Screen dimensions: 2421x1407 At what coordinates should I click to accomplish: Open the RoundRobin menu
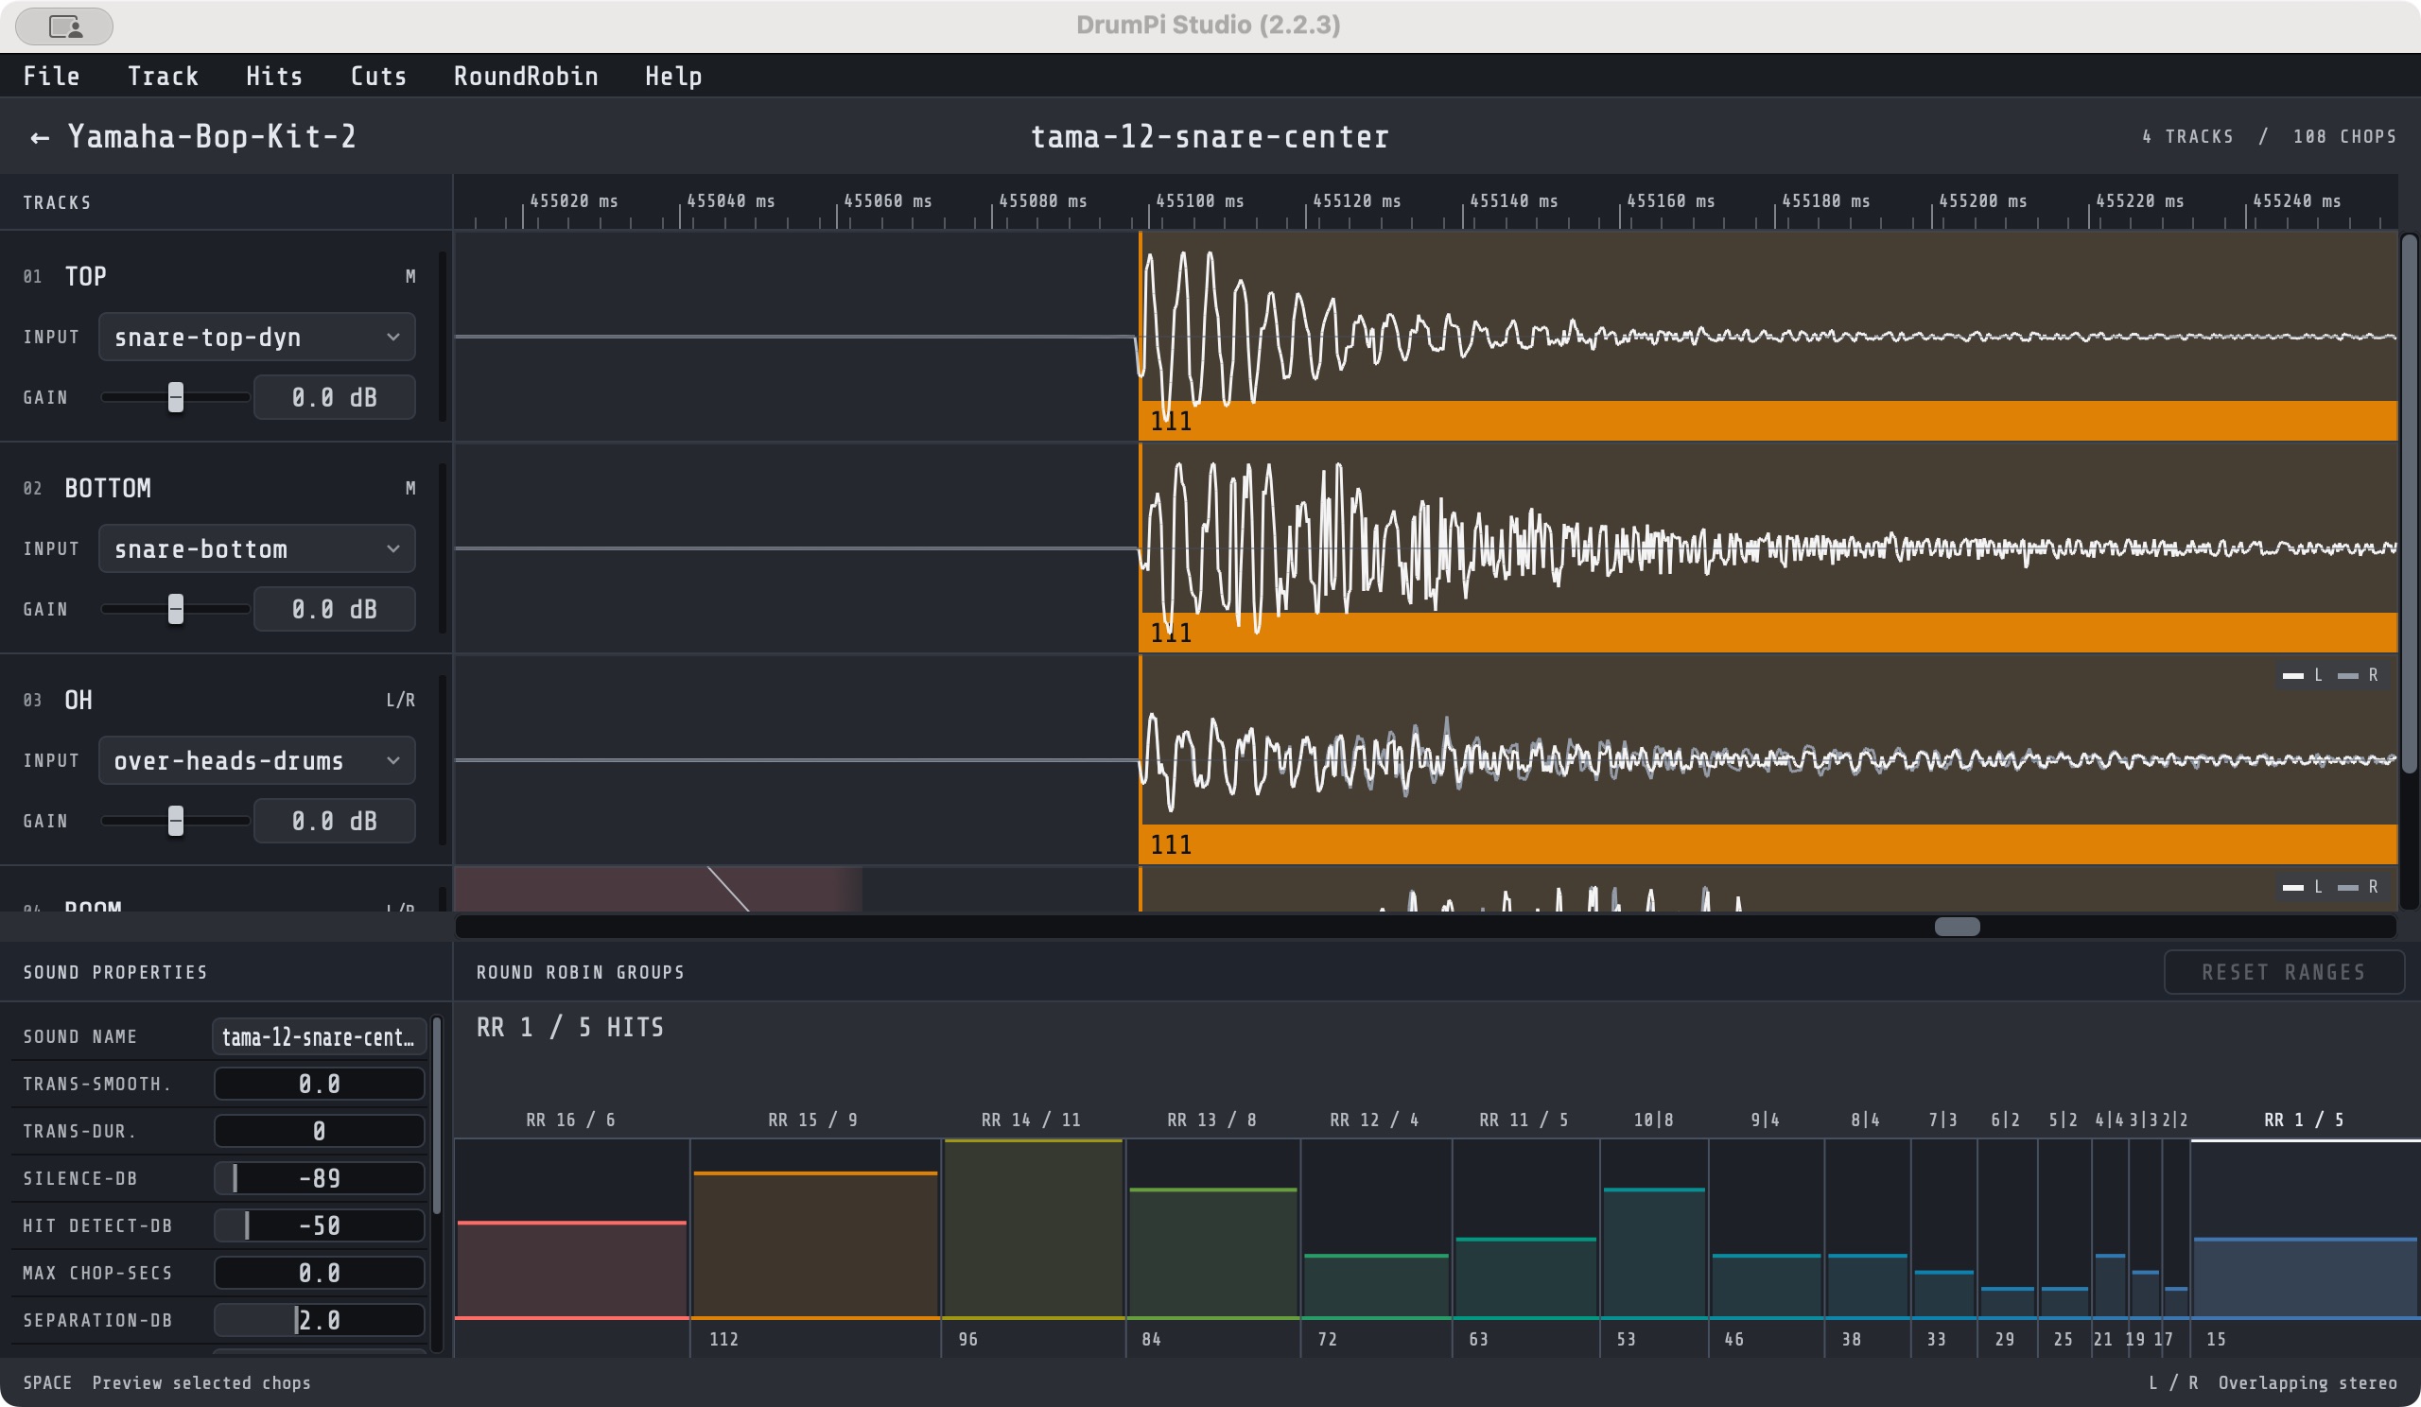point(526,76)
